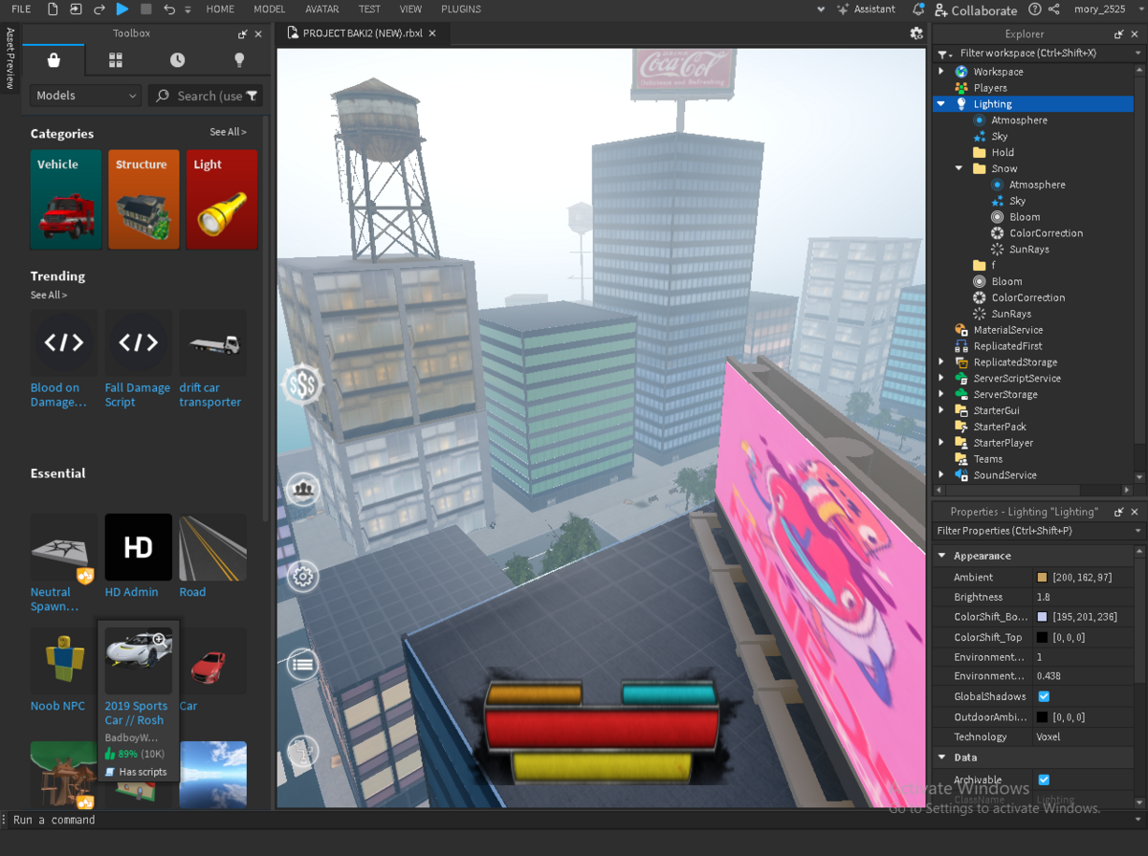Screen dimensions: 1148x856
Task: Open the mory_2525 account dropdown
Action: tap(1106, 9)
